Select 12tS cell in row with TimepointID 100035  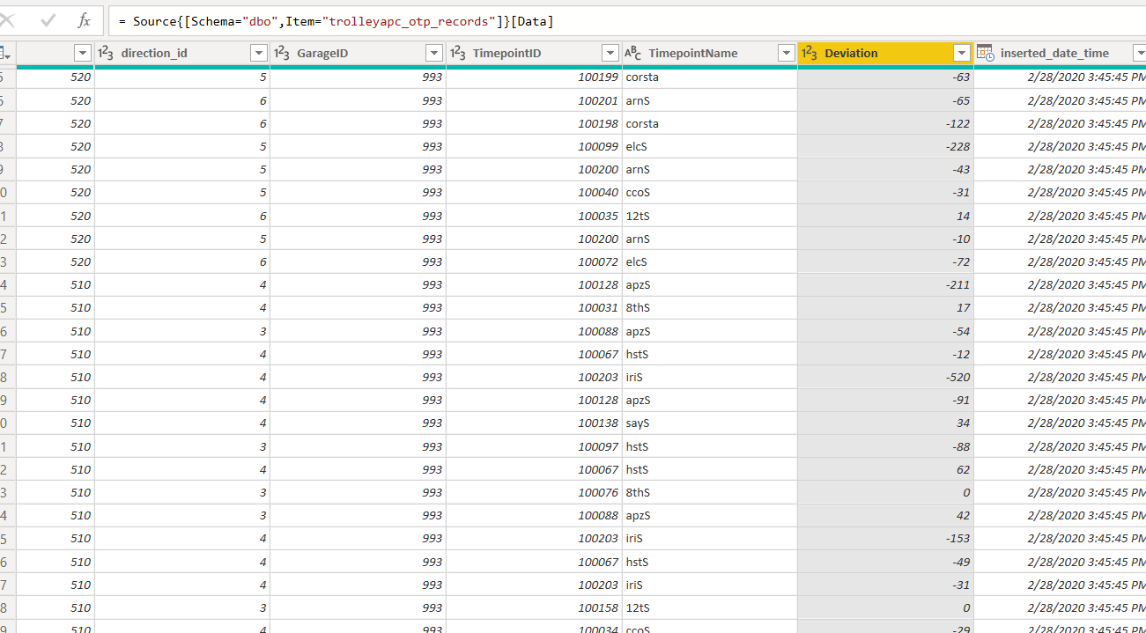click(710, 216)
